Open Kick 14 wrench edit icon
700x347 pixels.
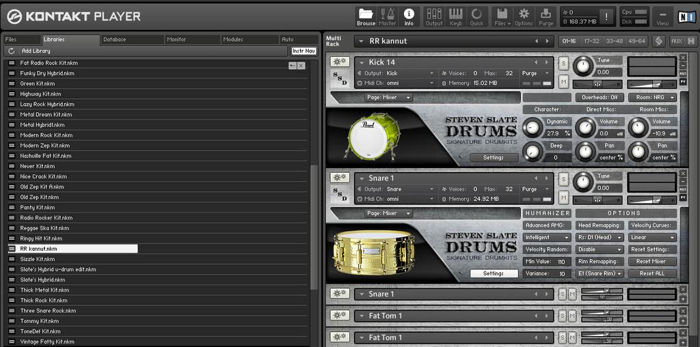tap(340, 61)
